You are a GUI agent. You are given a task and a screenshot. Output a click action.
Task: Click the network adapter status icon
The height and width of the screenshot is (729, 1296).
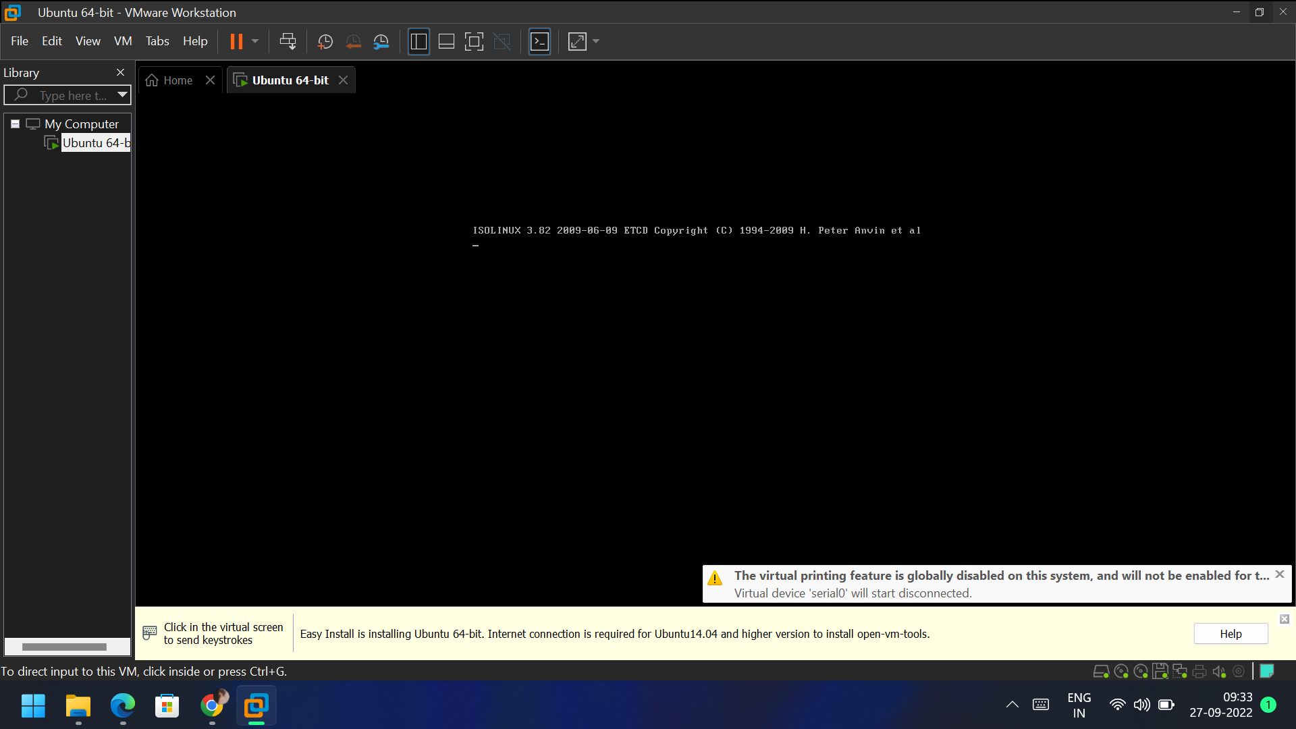coord(1180,671)
